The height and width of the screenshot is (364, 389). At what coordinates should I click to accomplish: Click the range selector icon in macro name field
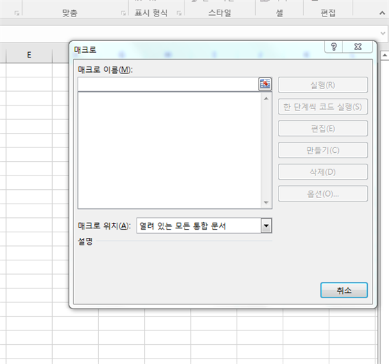(265, 84)
